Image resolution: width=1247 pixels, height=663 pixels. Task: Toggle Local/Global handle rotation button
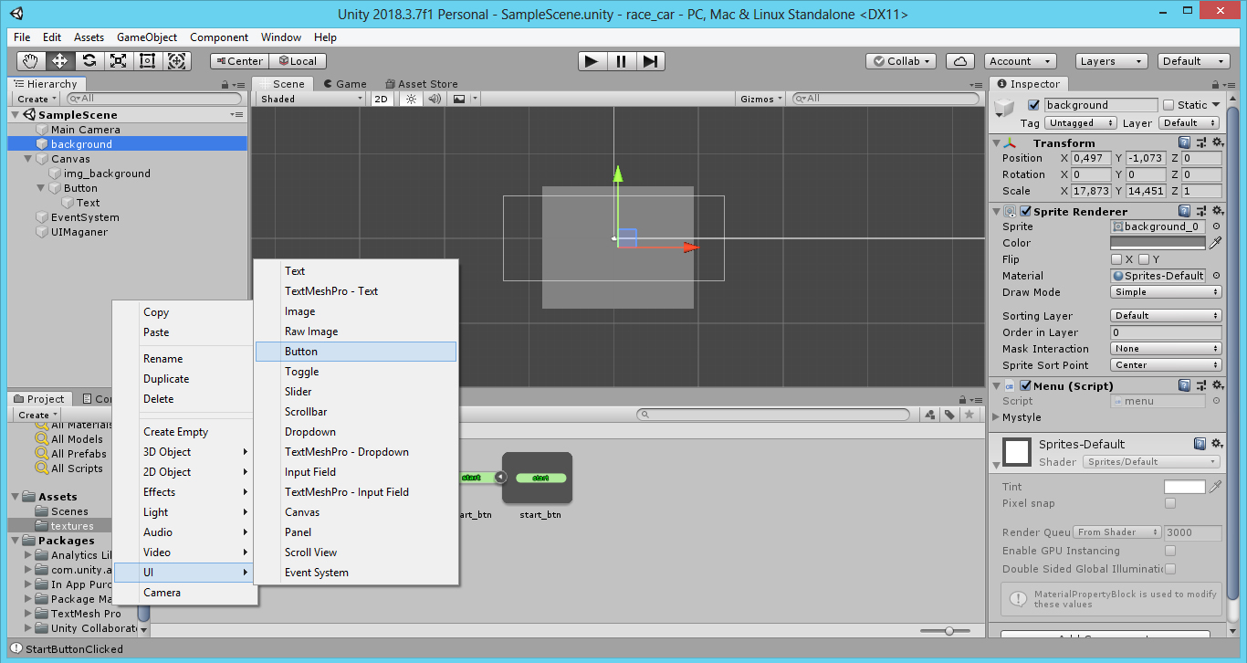coord(298,61)
